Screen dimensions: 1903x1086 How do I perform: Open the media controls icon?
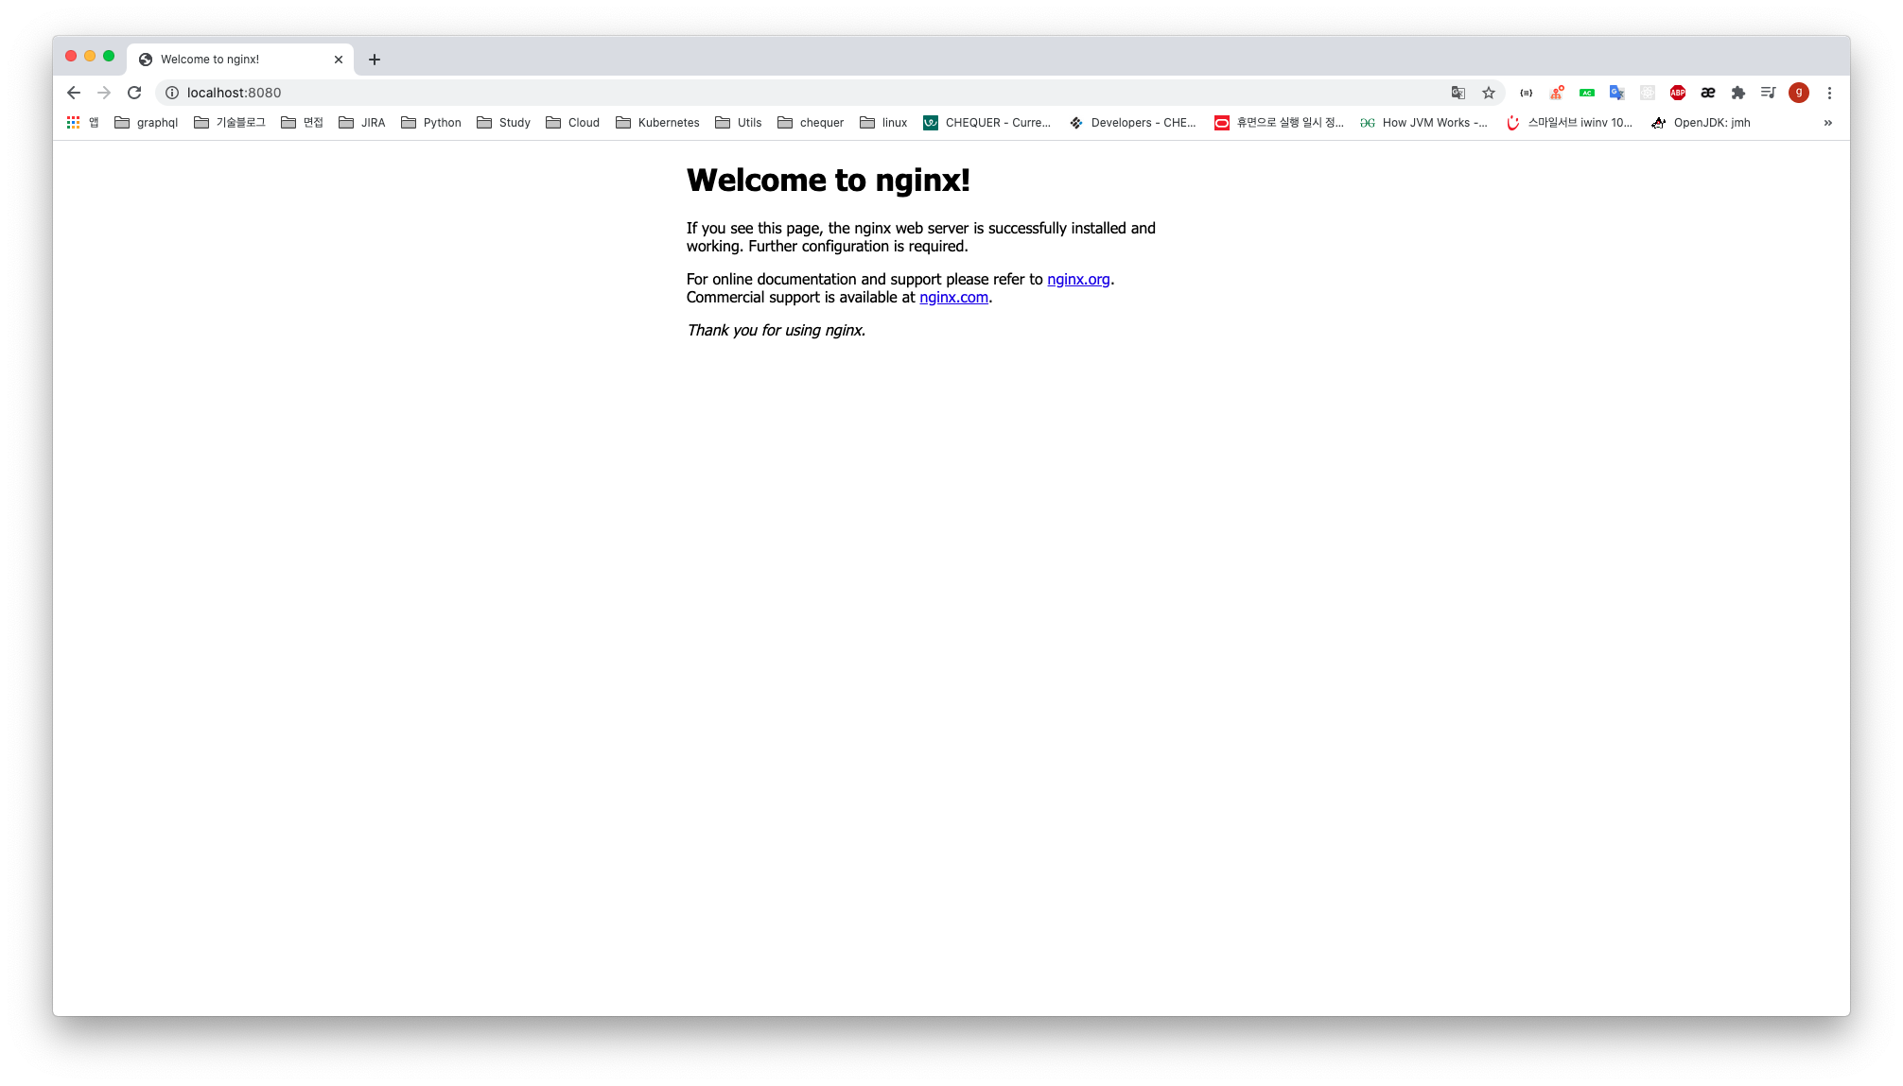pos(1768,93)
